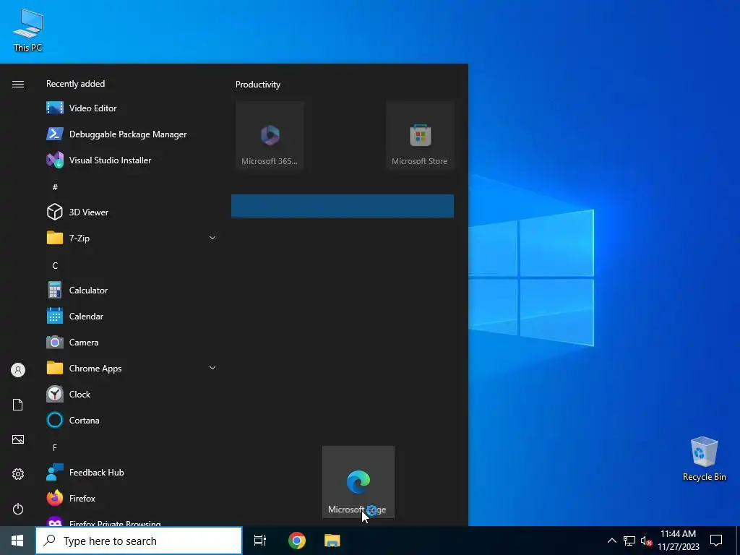Open the Microsoft Store tile
This screenshot has width=740, height=555.
pyautogui.click(x=420, y=135)
